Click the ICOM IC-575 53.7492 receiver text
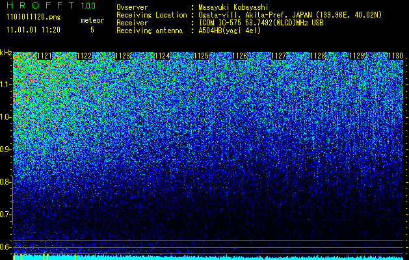 click(x=261, y=23)
